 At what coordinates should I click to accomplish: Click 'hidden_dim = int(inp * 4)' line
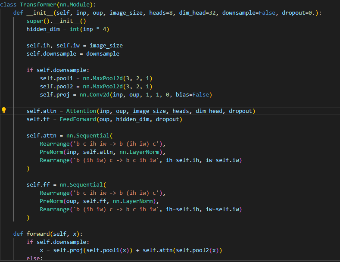[68, 29]
